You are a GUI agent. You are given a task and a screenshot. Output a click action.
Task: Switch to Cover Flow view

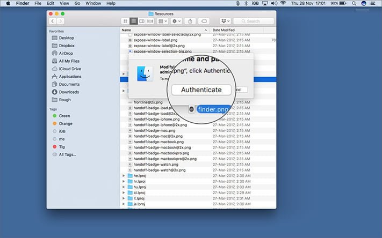click(x=150, y=21)
